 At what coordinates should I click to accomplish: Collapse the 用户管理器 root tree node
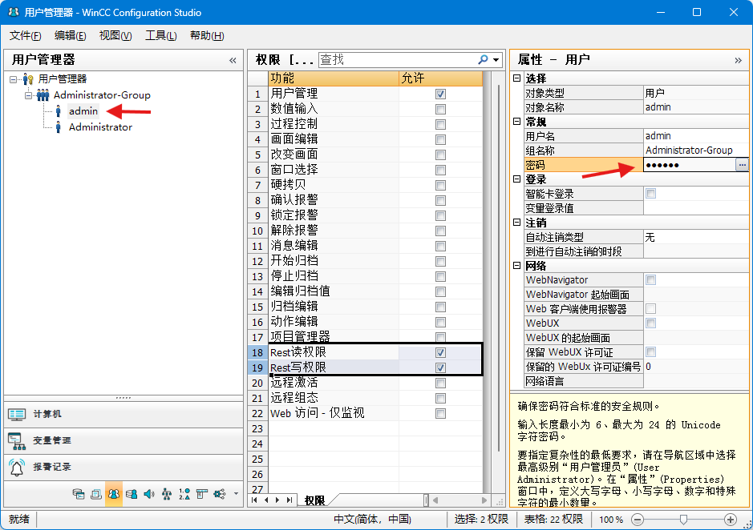(x=13, y=79)
